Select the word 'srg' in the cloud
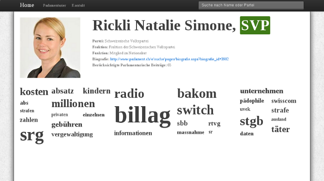This screenshot has width=324, height=181. pyautogui.click(x=32, y=136)
